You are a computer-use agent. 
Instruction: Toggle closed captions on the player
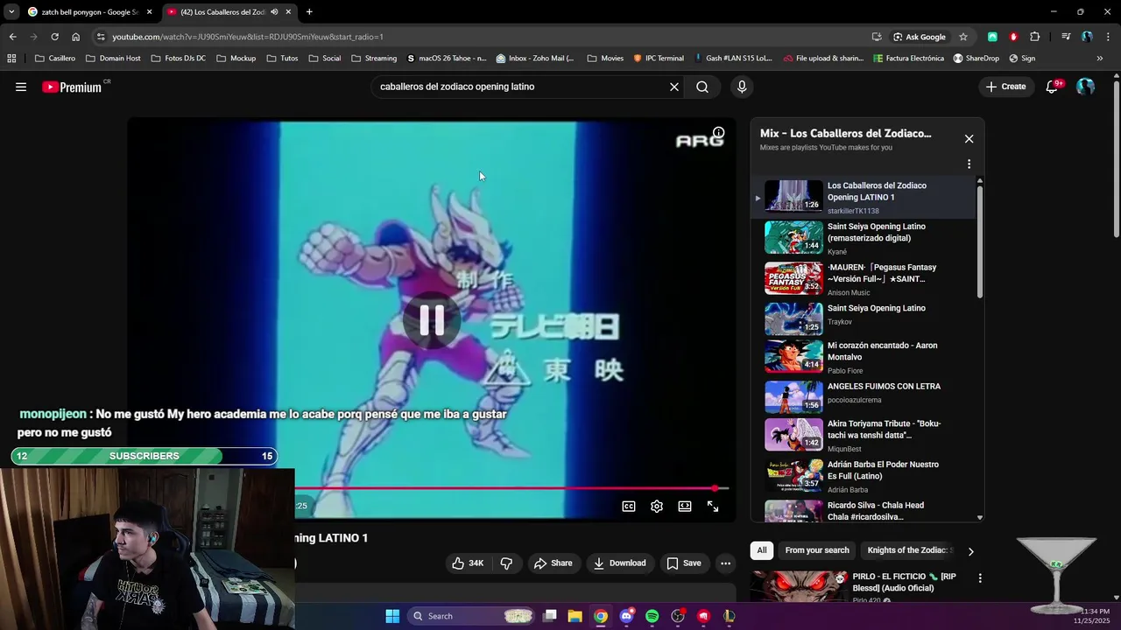629,506
